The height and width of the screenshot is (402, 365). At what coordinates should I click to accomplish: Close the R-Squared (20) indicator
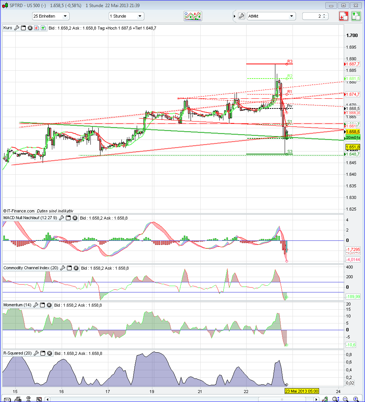[49, 353]
